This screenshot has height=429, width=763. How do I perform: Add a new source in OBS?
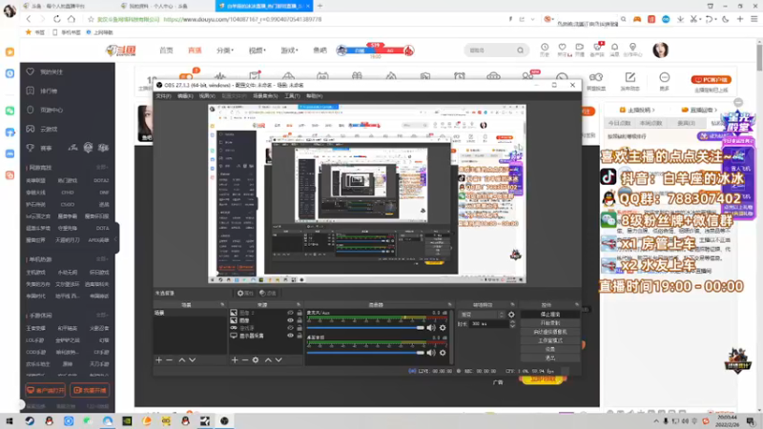[x=235, y=360]
